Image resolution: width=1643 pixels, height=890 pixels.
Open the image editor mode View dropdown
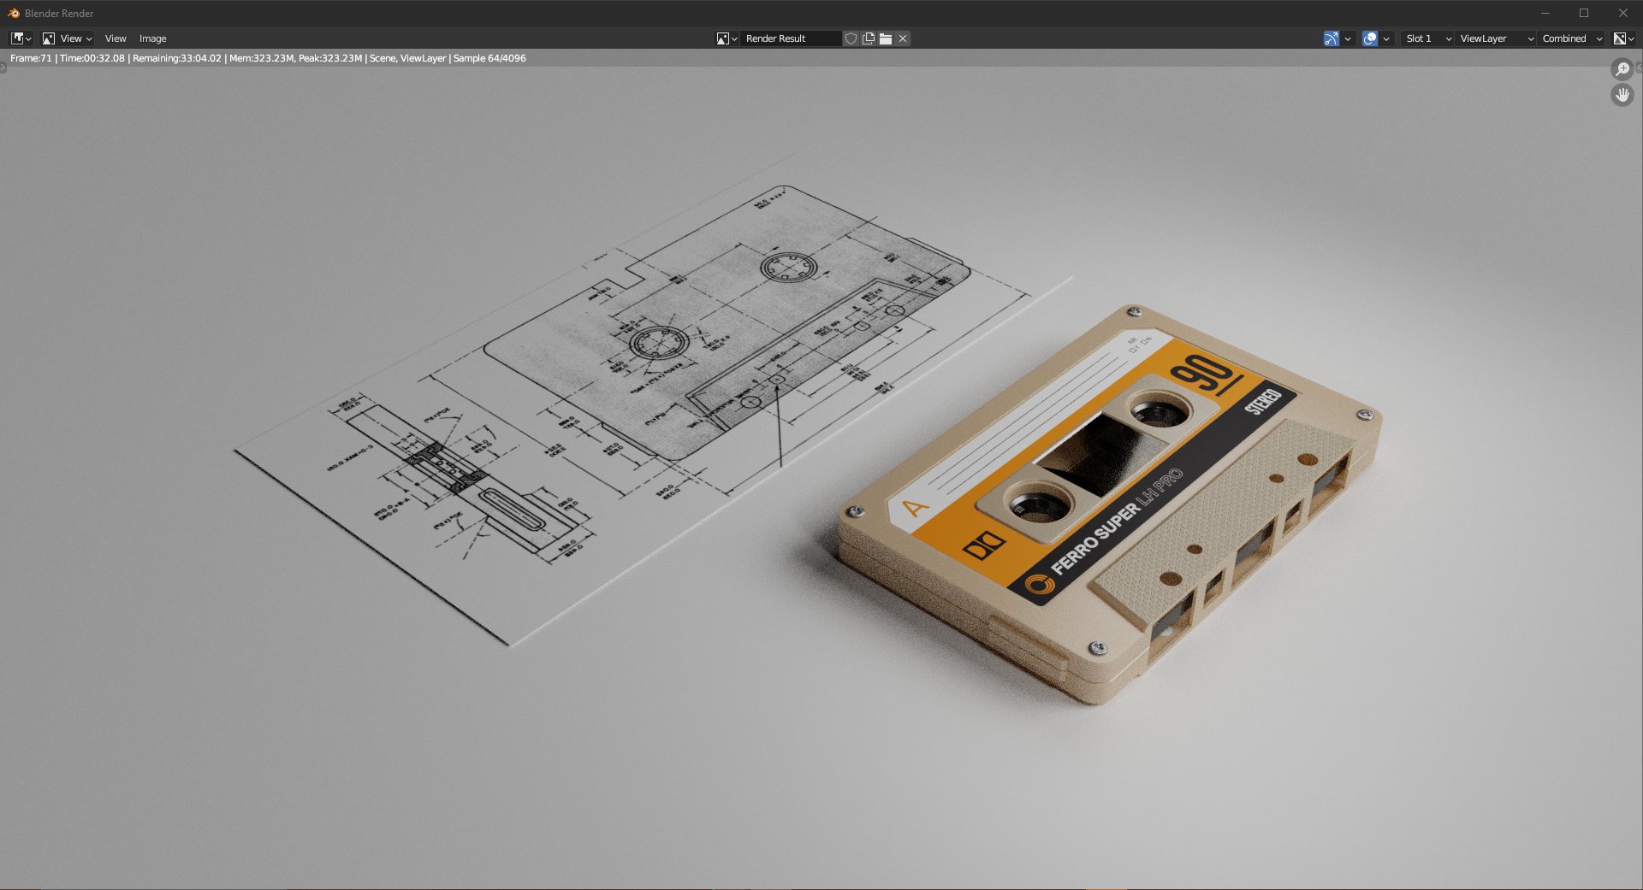[x=67, y=38]
